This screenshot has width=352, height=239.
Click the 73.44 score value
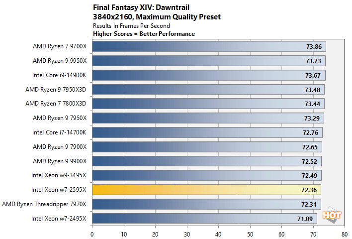pos(312,104)
